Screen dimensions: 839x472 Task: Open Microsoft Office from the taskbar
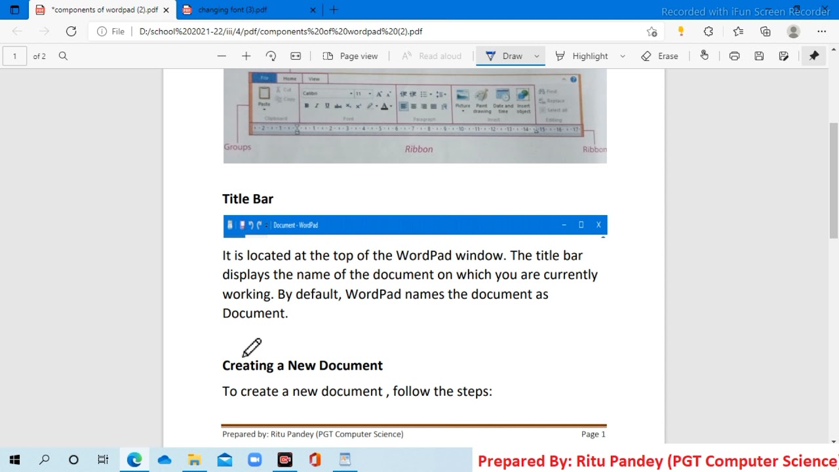click(315, 460)
